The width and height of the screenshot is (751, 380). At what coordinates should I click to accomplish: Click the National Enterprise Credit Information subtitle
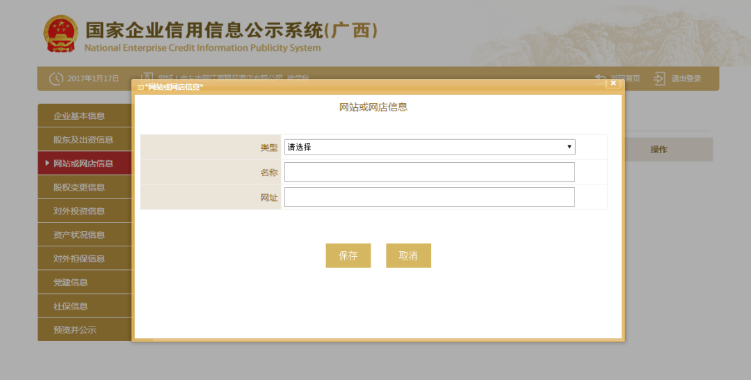click(202, 48)
